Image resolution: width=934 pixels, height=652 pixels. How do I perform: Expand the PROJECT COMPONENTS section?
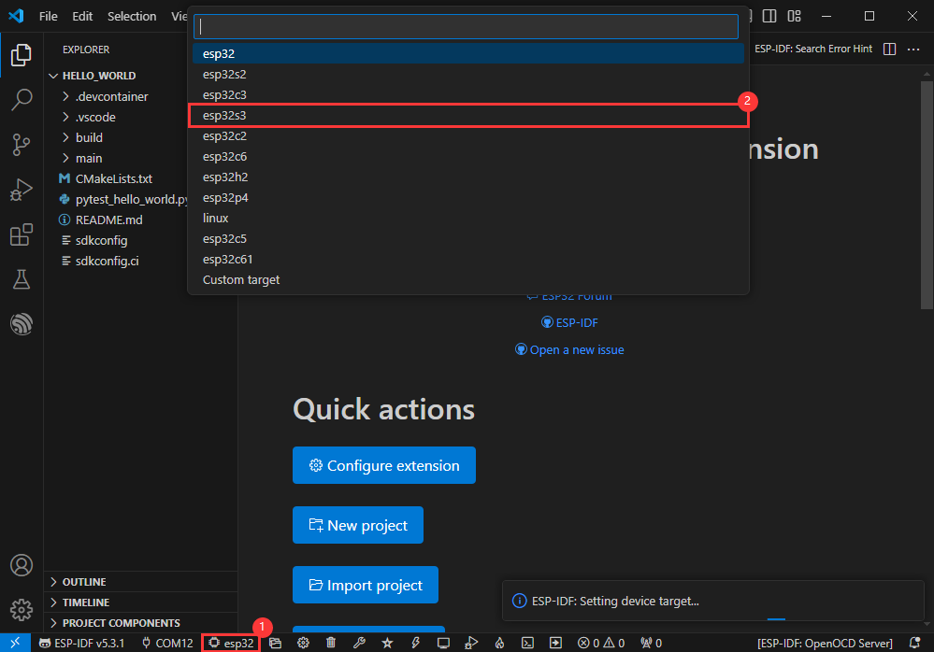tap(121, 623)
